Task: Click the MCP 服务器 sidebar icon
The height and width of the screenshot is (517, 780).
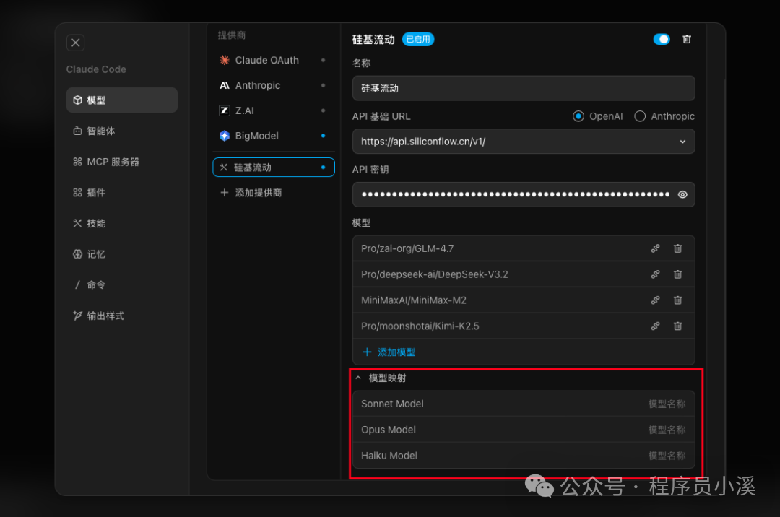Action: click(77, 161)
